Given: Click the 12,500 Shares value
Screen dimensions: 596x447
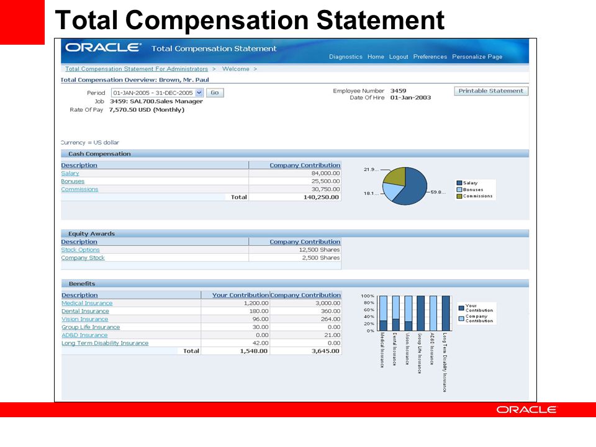Looking at the screenshot, I should tap(319, 250).
